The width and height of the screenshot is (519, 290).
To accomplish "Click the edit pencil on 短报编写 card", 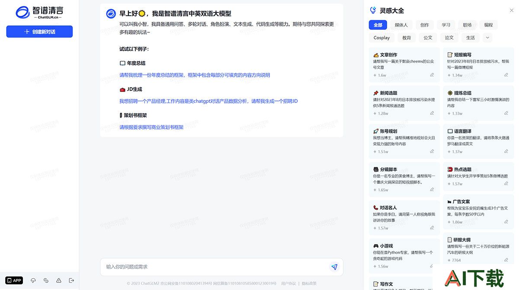I will pos(506,75).
